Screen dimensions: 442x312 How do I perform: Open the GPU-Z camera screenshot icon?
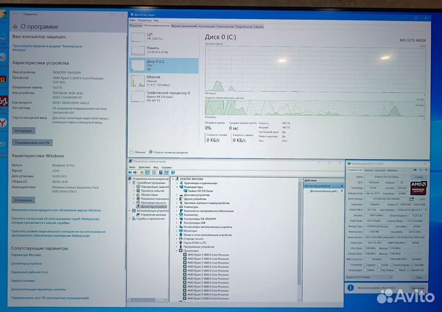coord(414,170)
